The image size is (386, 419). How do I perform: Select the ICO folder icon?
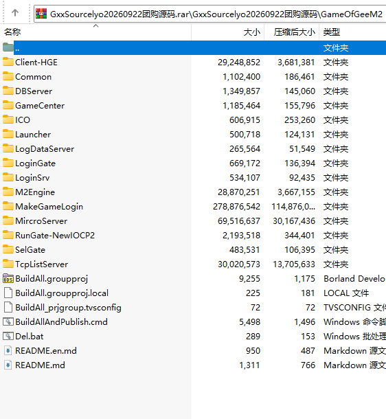pyautogui.click(x=8, y=120)
